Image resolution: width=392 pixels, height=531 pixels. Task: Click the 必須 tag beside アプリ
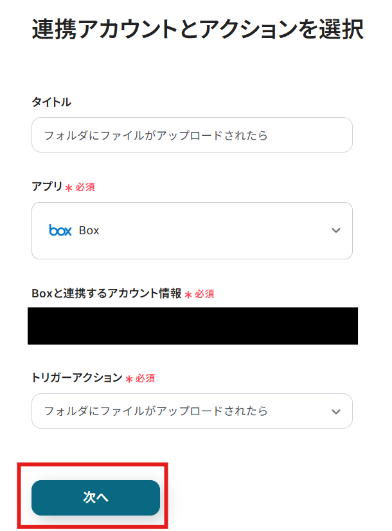[x=85, y=187]
